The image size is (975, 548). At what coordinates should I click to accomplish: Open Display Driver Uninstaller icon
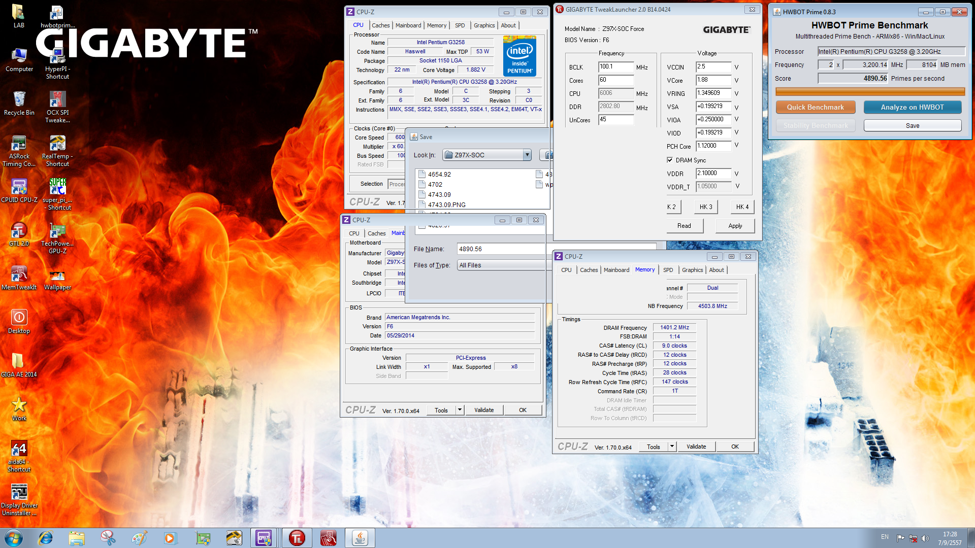coord(19,500)
